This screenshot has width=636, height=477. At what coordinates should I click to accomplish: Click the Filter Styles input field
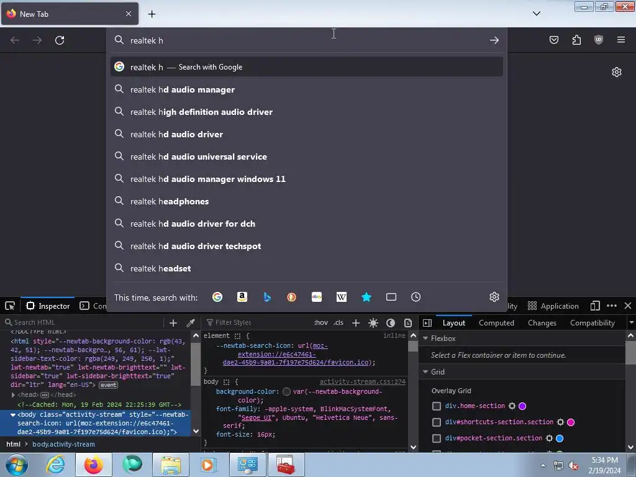(258, 323)
